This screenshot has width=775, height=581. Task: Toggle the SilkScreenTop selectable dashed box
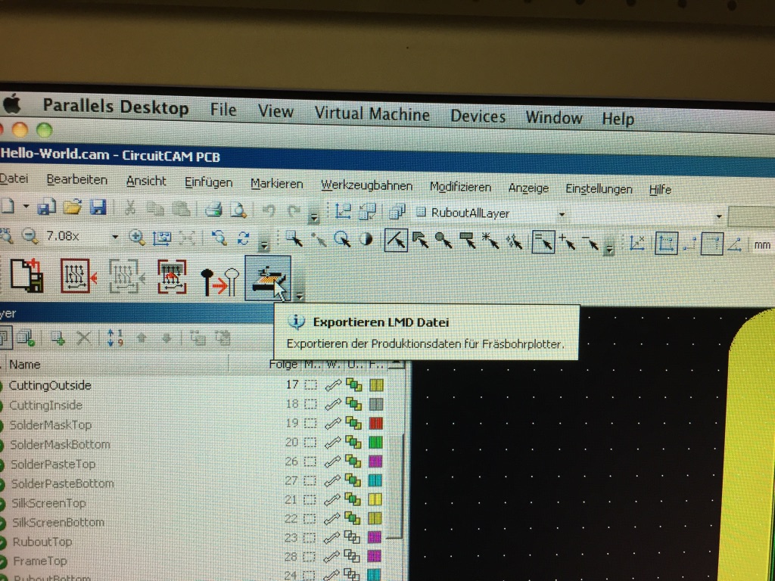[310, 500]
